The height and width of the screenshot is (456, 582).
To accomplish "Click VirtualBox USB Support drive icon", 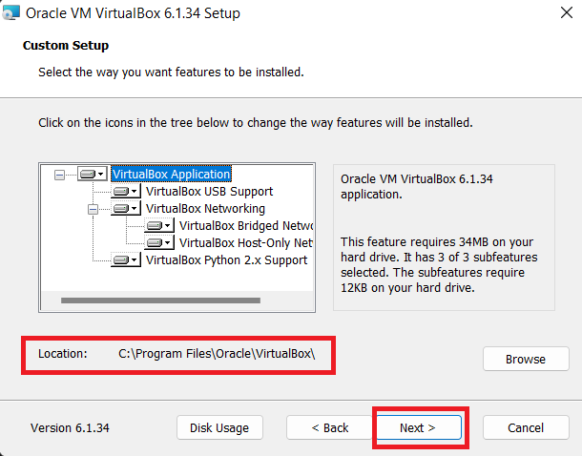I will tap(125, 192).
